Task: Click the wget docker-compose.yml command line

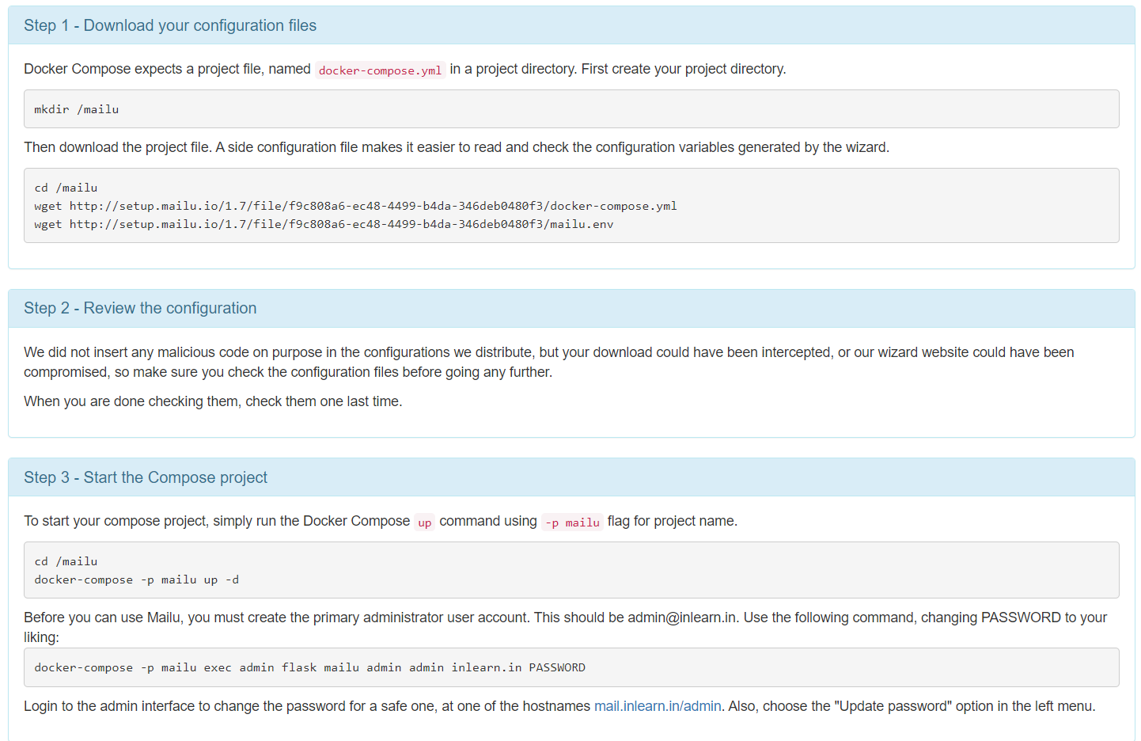Action: pyautogui.click(x=355, y=206)
